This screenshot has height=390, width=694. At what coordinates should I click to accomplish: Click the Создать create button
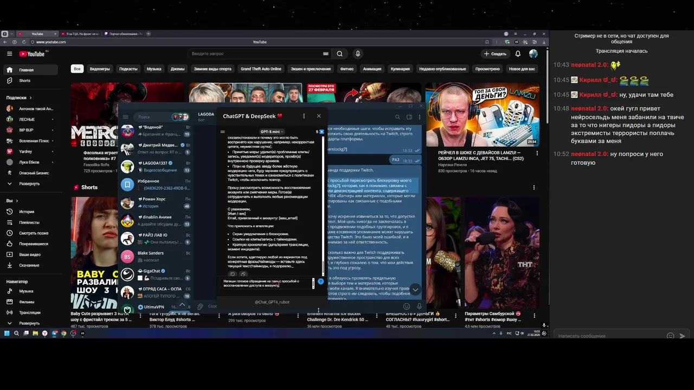[x=495, y=54]
